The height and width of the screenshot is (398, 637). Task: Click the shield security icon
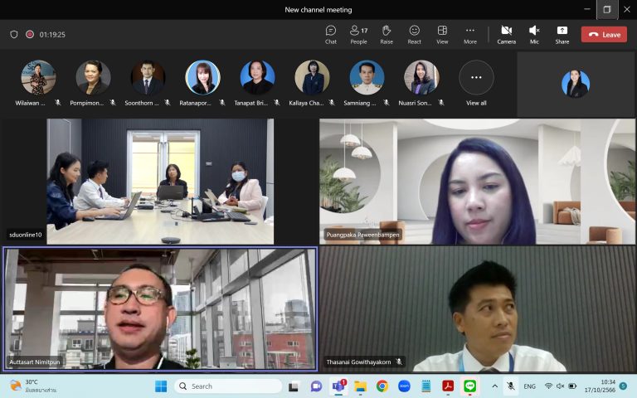click(x=14, y=35)
